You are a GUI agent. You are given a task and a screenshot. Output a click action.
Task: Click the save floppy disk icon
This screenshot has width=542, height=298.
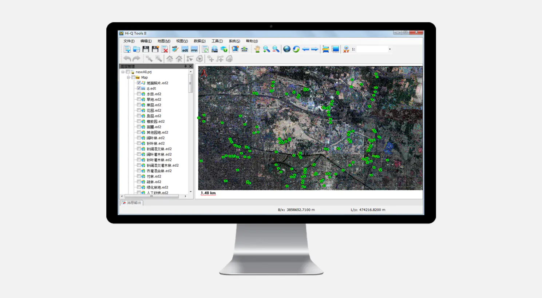pyautogui.click(x=146, y=49)
